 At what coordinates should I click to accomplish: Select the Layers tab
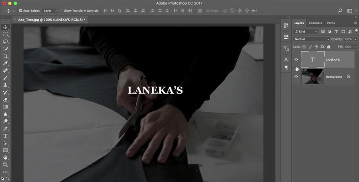point(299,23)
